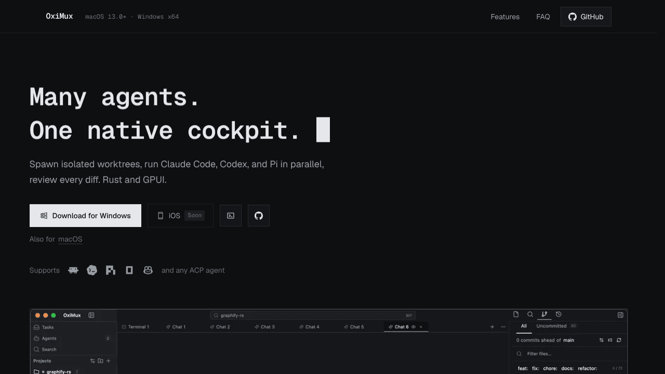Open the FAQ nav link
Screen dimensions: 665x374
543,17
